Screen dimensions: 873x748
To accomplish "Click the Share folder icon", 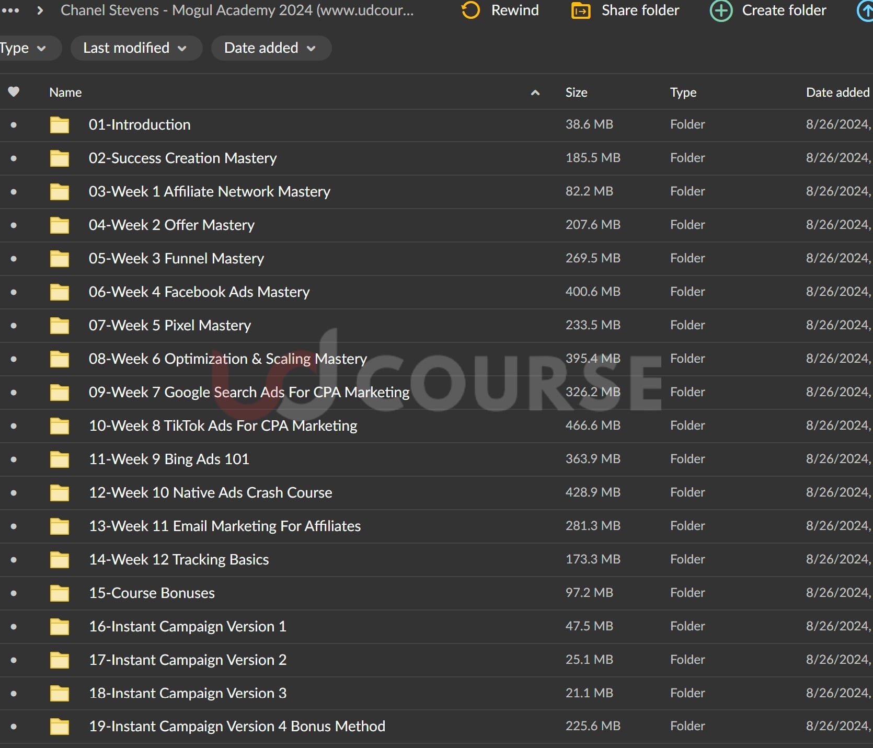I will coord(581,10).
